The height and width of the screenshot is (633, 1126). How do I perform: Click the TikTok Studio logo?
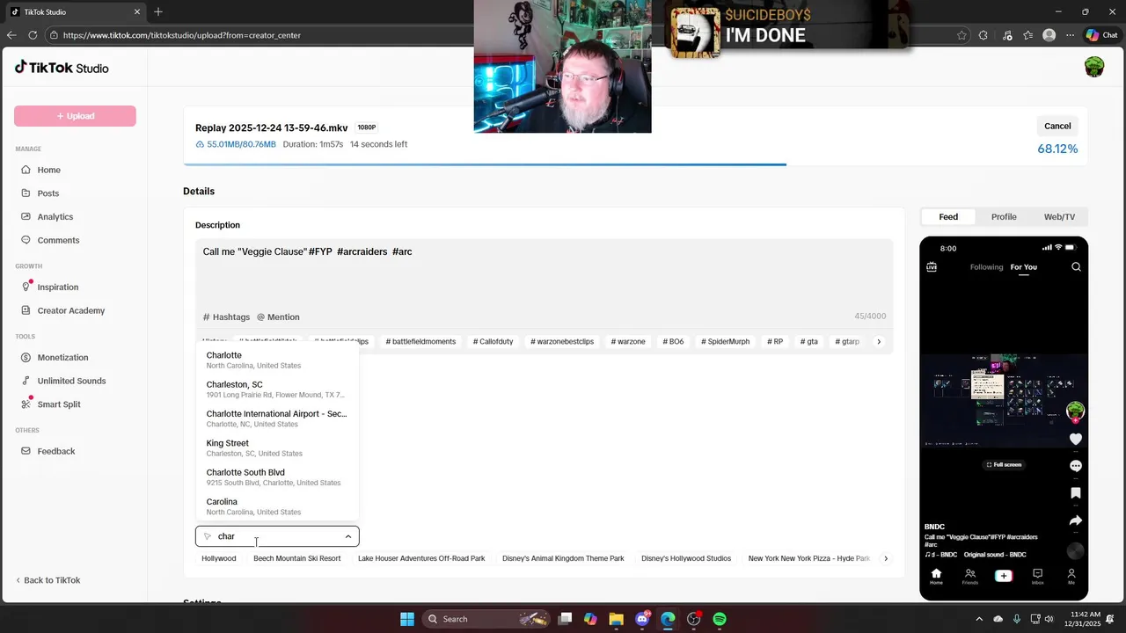point(62,68)
